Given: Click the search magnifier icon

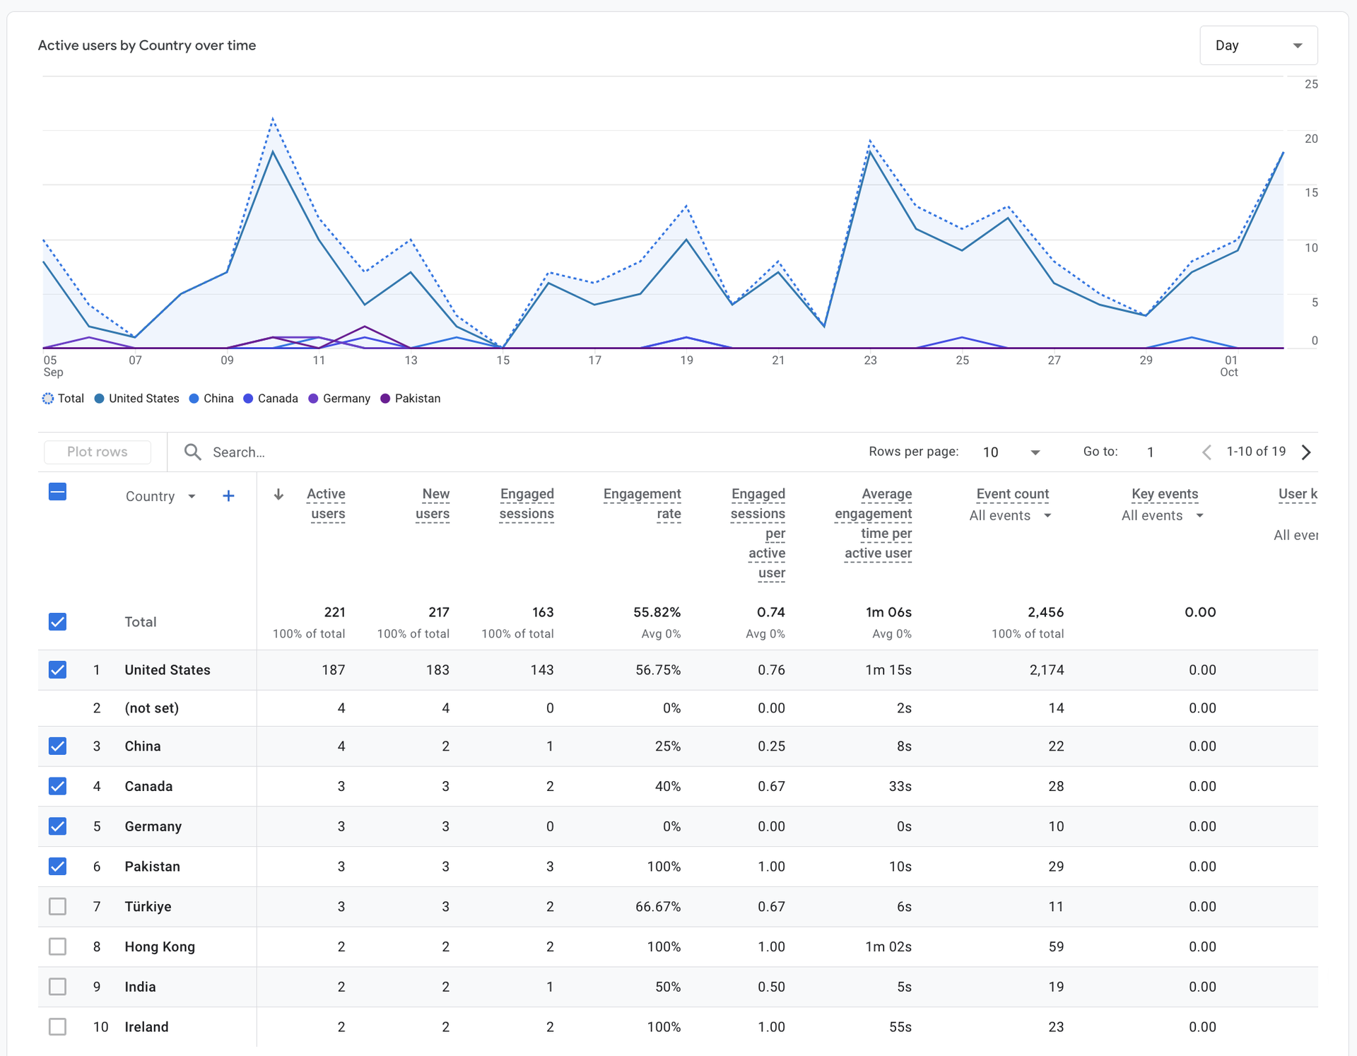Looking at the screenshot, I should (192, 452).
